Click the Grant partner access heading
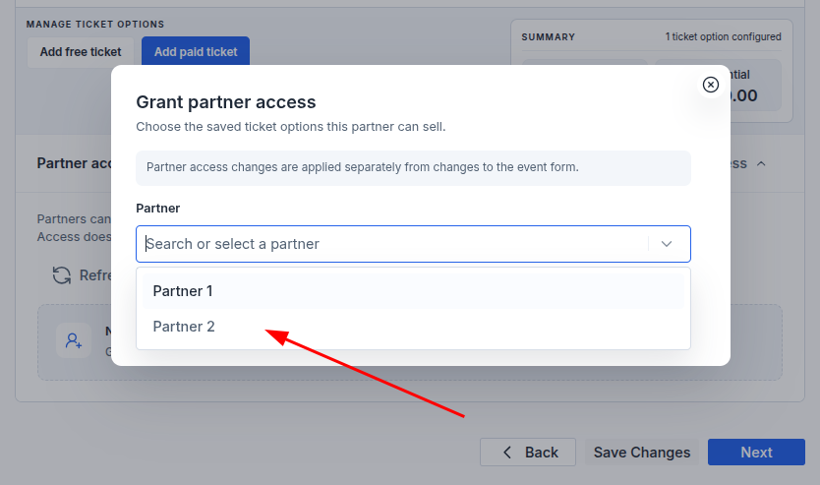The width and height of the screenshot is (820, 485). [x=226, y=102]
